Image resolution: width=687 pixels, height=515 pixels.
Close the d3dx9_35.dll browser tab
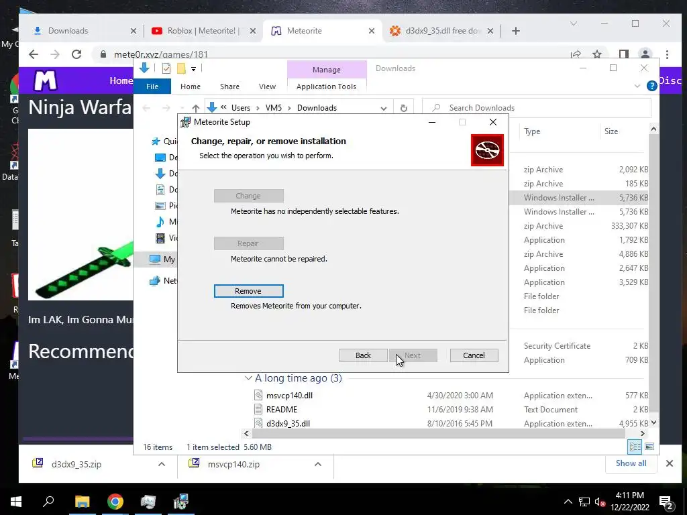coord(490,31)
